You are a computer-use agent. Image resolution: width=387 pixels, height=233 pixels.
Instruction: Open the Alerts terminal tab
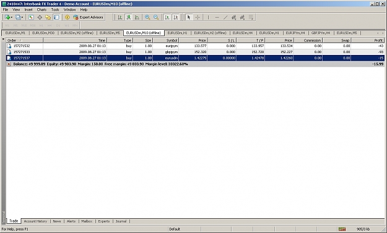click(71, 221)
